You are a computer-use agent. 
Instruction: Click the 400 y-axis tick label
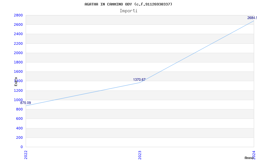[x=20, y=128]
